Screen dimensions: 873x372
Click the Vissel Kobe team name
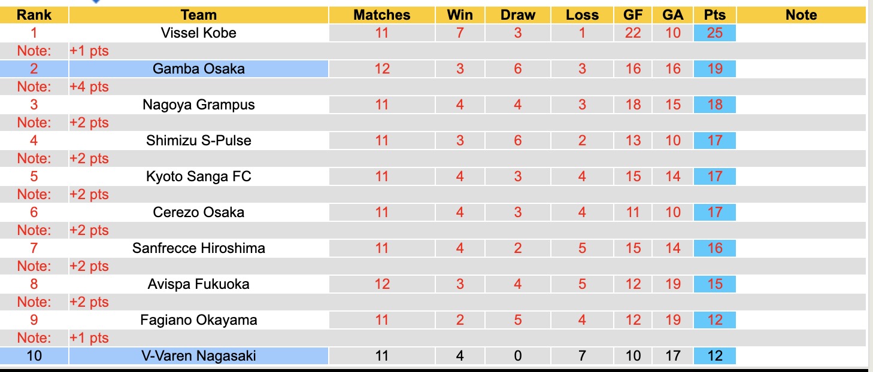coord(199,33)
